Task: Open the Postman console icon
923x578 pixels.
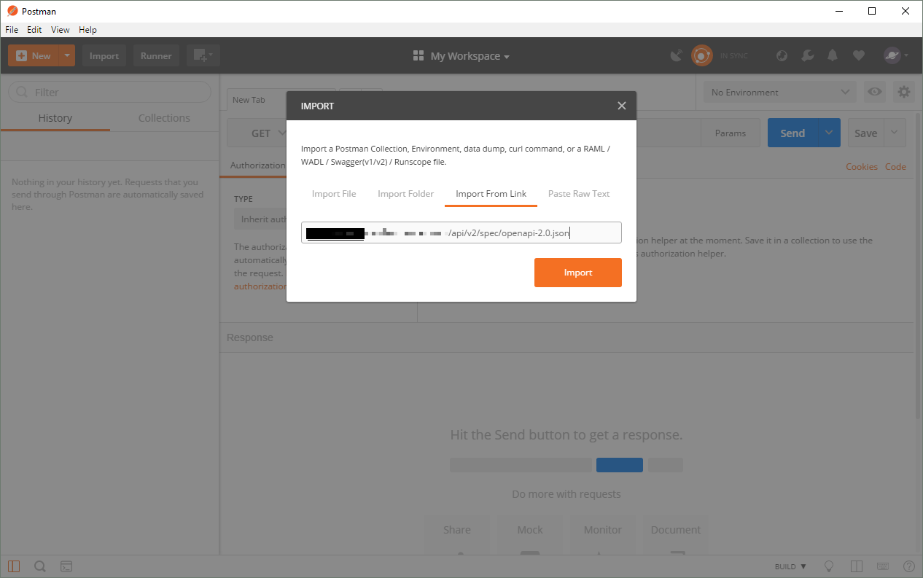Action: (66, 566)
